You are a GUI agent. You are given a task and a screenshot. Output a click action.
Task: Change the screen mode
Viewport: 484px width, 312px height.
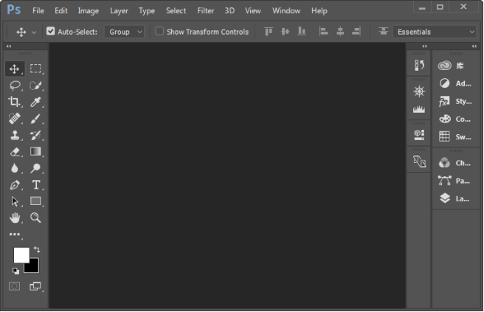click(x=35, y=286)
